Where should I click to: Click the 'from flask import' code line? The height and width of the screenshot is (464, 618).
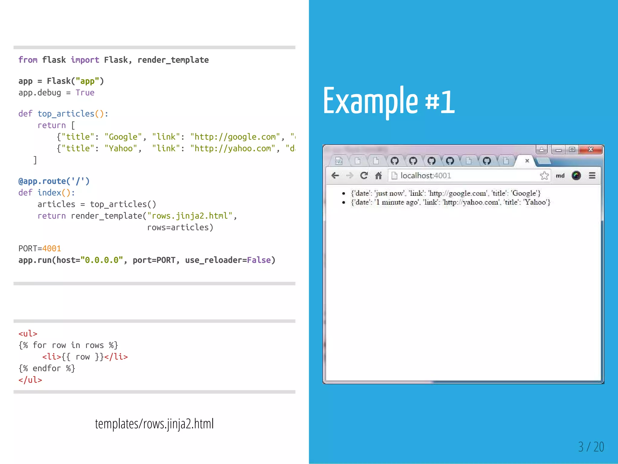pos(113,60)
